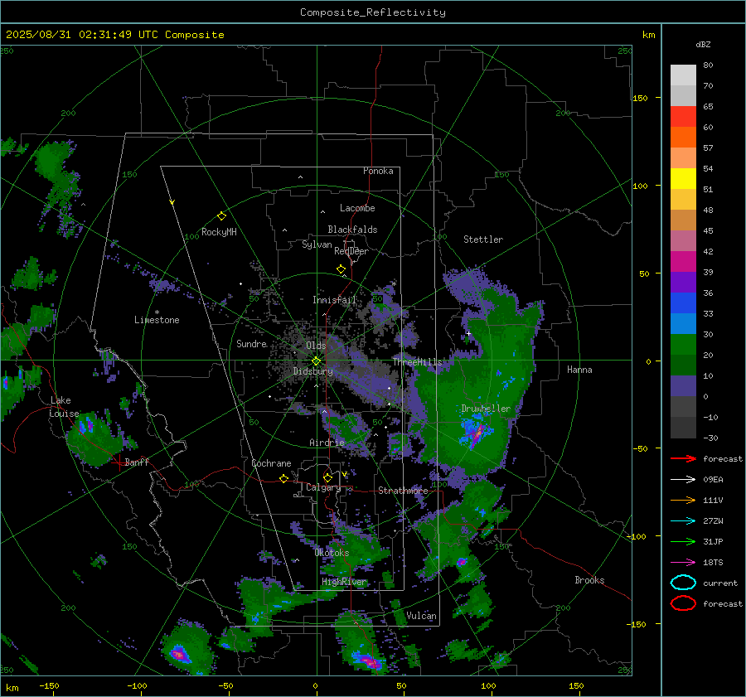
Task: Click the green 31JP arrow in legend
Action: point(683,541)
